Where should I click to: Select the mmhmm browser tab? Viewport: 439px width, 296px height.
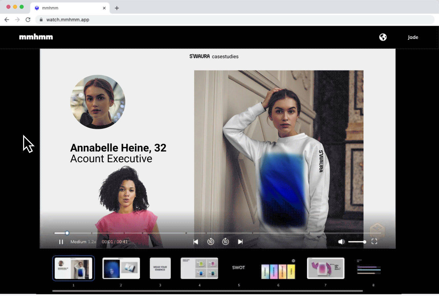click(66, 8)
